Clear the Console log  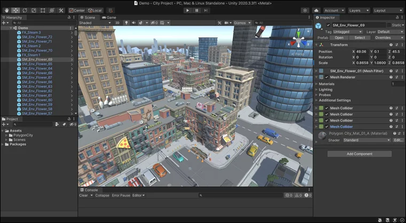click(x=83, y=195)
